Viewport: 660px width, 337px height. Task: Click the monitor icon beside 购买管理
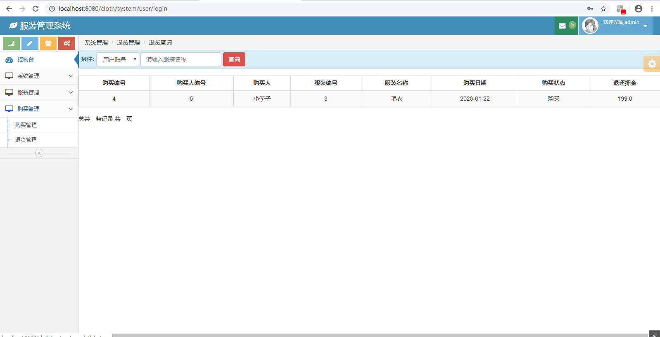[x=9, y=109]
